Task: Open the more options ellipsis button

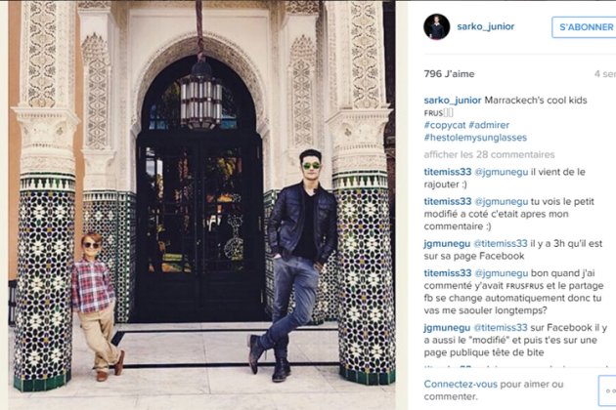Action: (607, 390)
